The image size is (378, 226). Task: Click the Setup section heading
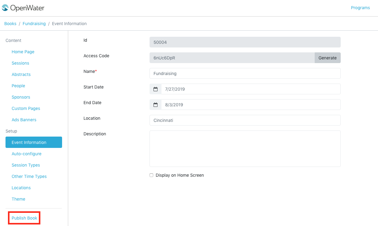point(11,131)
